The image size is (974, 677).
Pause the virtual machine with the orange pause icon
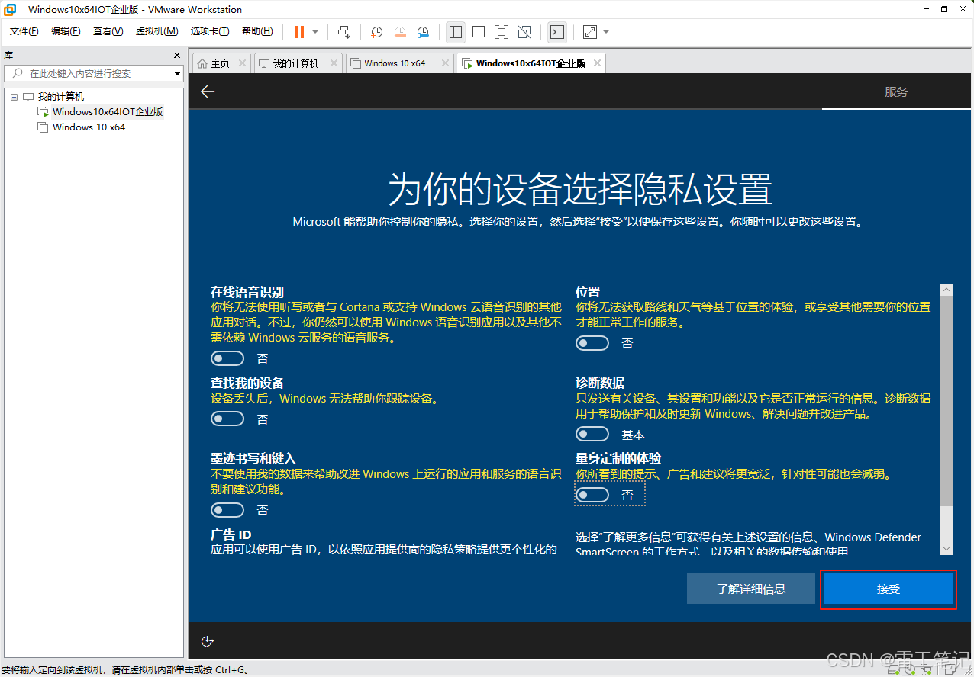pyautogui.click(x=298, y=32)
